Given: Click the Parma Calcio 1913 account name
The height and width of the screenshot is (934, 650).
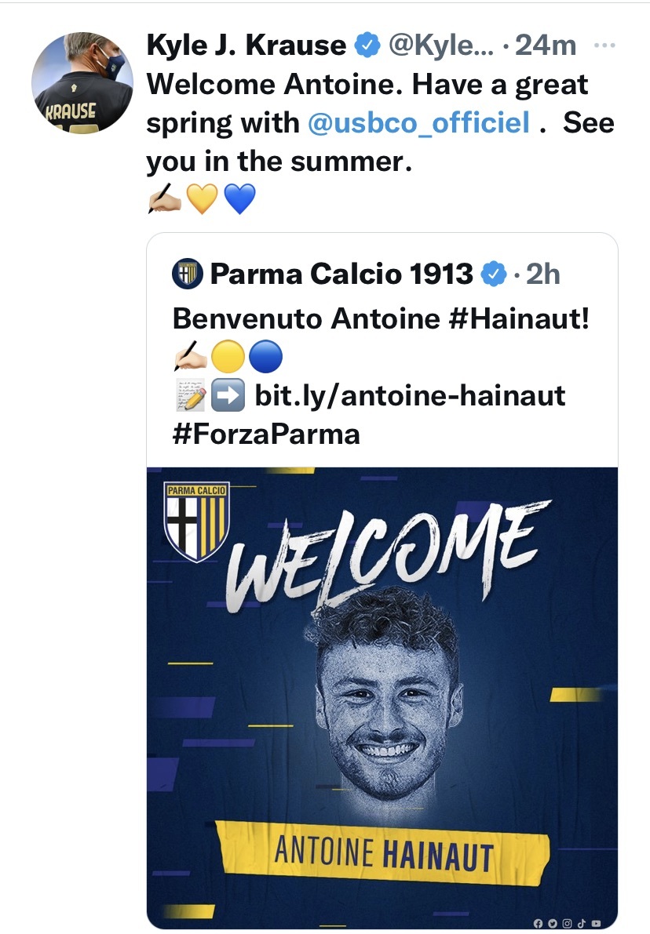Looking at the screenshot, I should point(341,274).
